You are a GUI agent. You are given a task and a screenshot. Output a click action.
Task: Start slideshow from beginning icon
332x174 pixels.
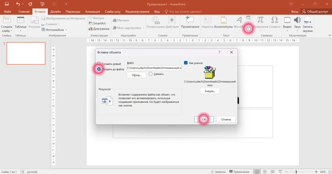[42, 4]
